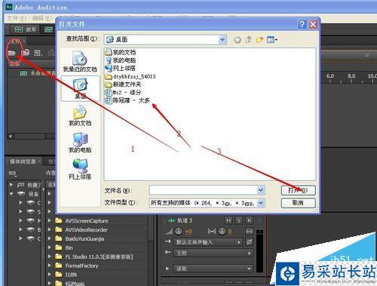Open the 查找范围 location dropdown

(x=222, y=39)
